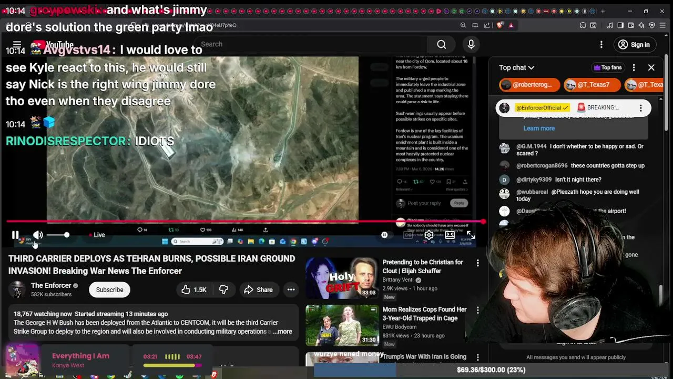
Task: Start voice search with the microphone
Action: pos(471,44)
